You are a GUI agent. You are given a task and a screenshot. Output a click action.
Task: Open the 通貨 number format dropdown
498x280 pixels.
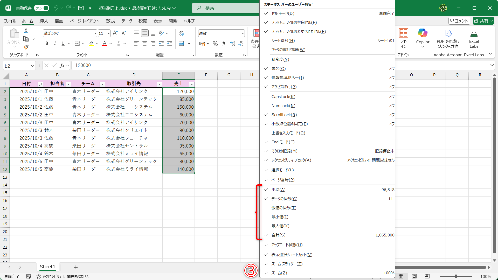(243, 33)
